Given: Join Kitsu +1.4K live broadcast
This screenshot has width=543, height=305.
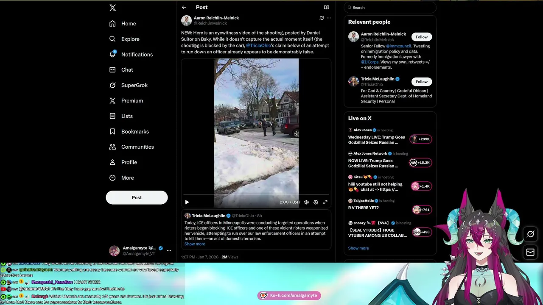Looking at the screenshot, I should click(x=421, y=186).
